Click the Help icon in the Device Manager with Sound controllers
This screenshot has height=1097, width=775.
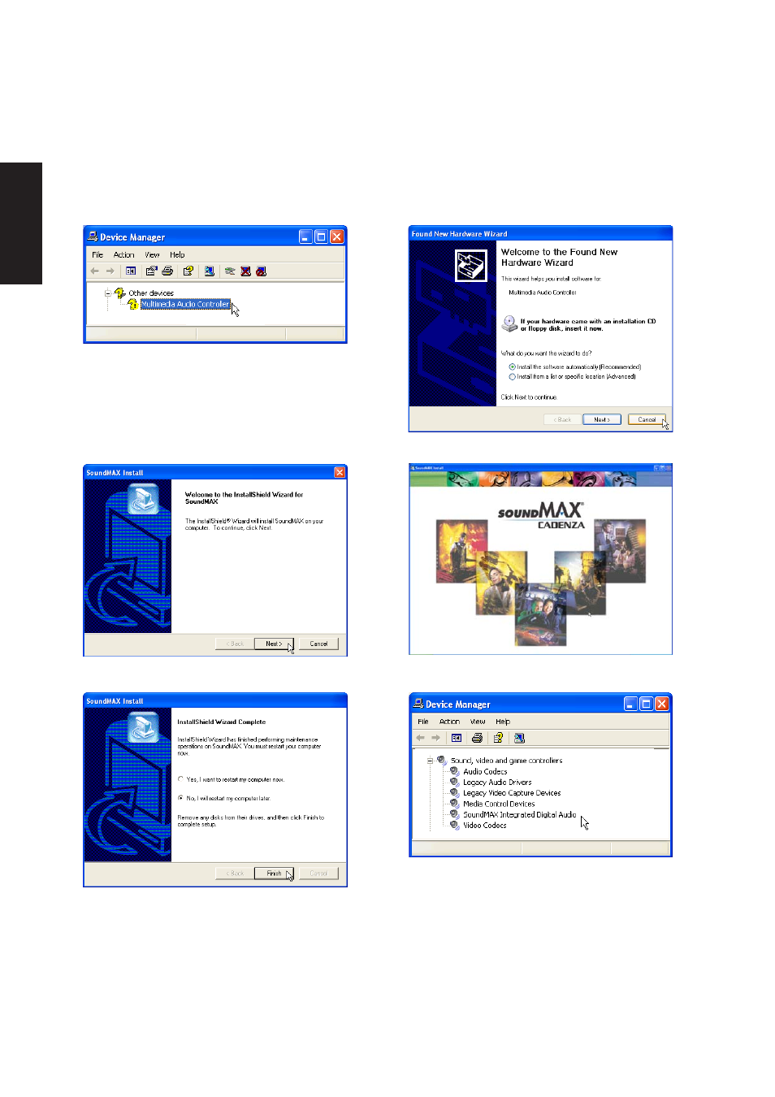click(498, 738)
